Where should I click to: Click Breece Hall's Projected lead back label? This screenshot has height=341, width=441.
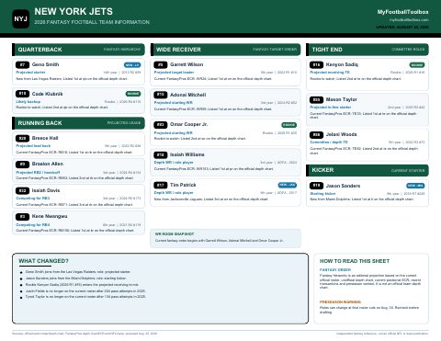[33, 146]
